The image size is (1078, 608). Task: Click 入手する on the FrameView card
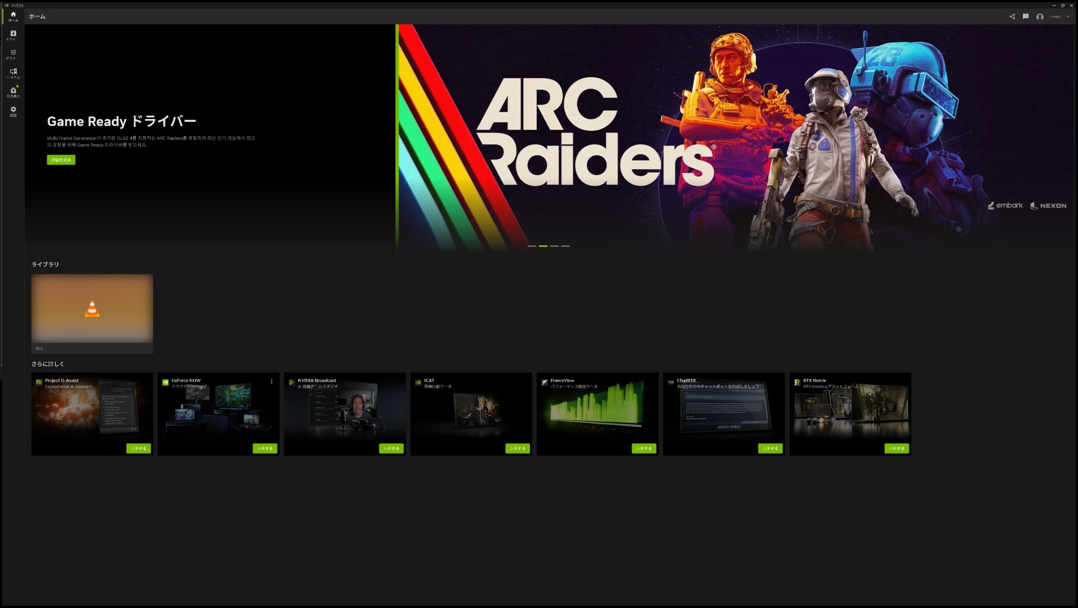[643, 449]
